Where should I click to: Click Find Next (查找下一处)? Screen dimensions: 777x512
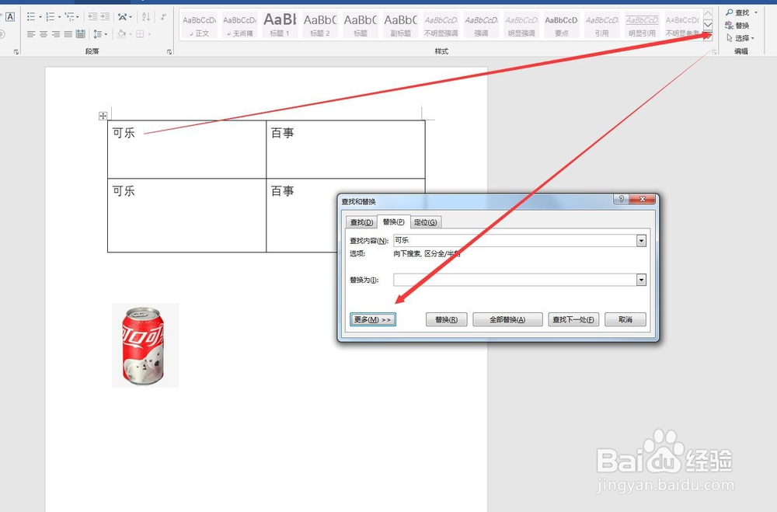point(574,319)
